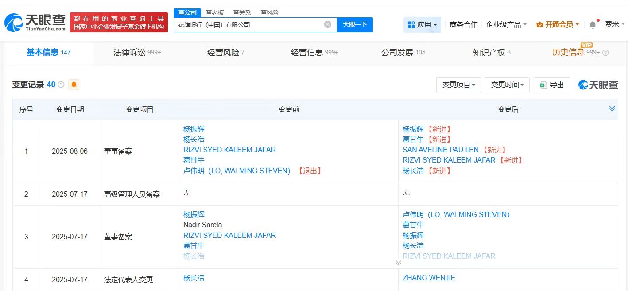Click Nadir Sarela text in row 3

click(x=203, y=225)
